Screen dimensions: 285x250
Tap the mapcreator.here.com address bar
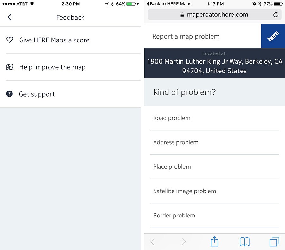click(214, 15)
